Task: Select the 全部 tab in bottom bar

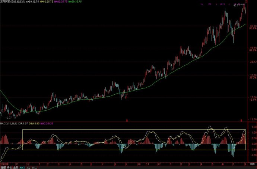Action: pyautogui.click(x=15, y=167)
